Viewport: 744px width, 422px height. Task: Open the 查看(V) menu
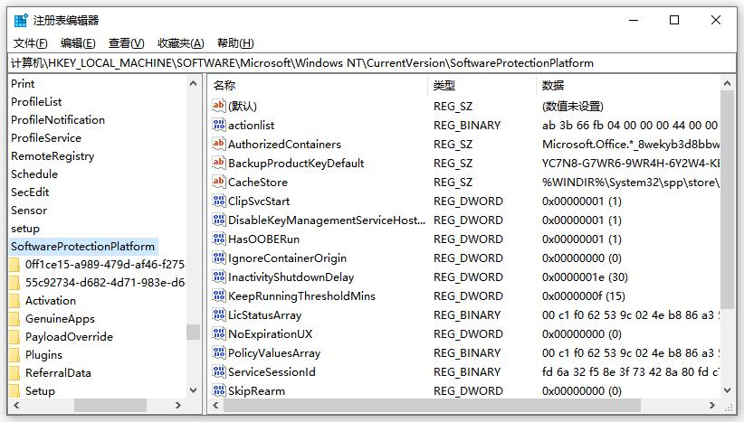(126, 43)
